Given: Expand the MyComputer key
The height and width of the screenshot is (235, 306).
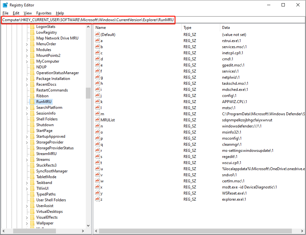Looking at the screenshot, I should tap(27, 62).
